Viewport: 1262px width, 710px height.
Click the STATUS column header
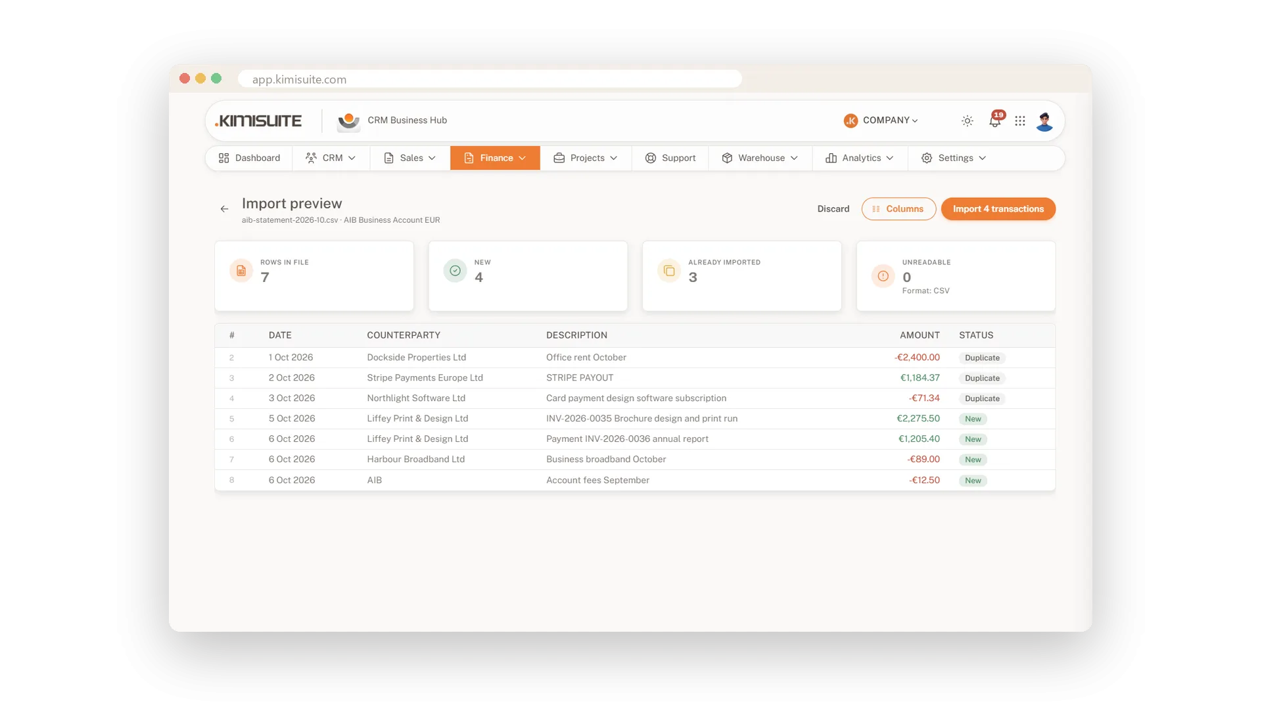[x=976, y=335]
